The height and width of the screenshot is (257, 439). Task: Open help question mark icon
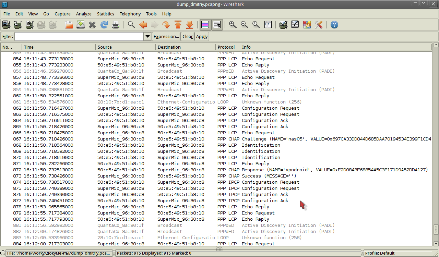tap(334, 25)
